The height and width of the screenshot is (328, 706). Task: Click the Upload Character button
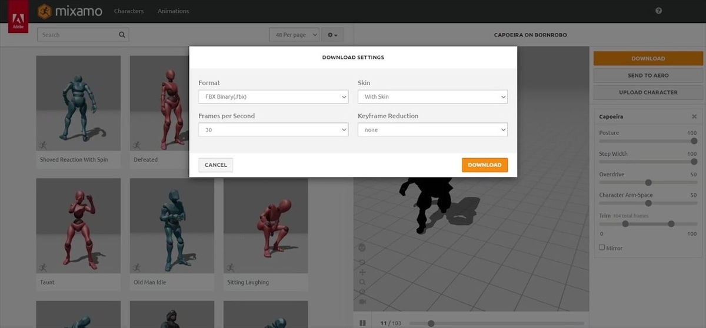[x=648, y=92]
